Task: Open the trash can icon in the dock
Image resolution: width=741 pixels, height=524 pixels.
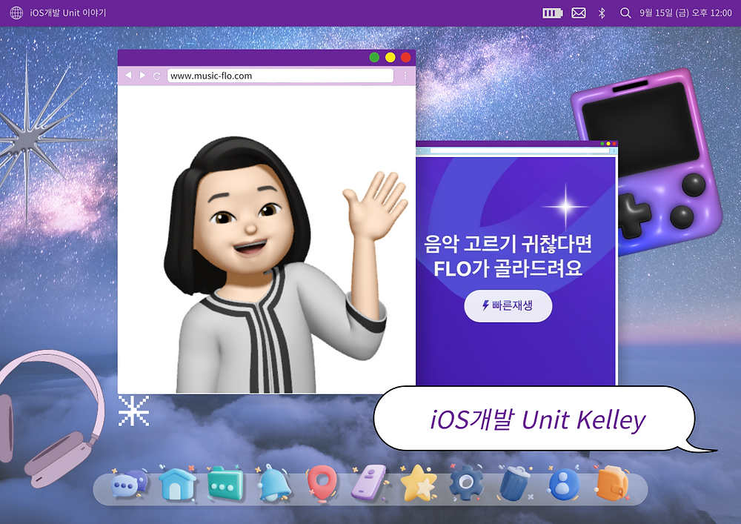Action: coord(515,483)
